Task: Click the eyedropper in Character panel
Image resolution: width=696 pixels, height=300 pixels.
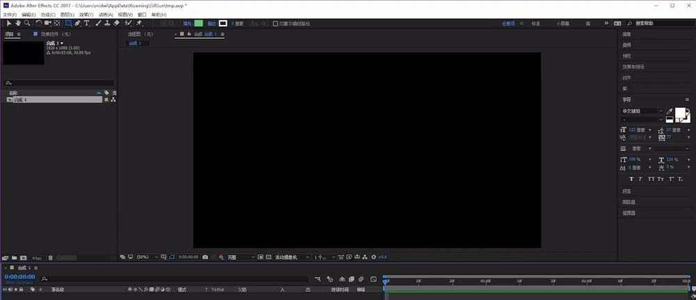Action: coord(670,111)
